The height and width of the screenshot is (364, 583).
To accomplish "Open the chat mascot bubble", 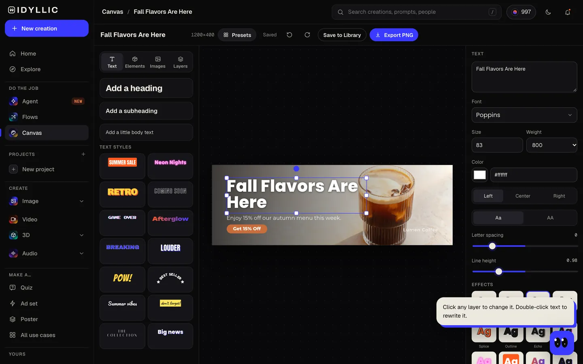I will [562, 343].
